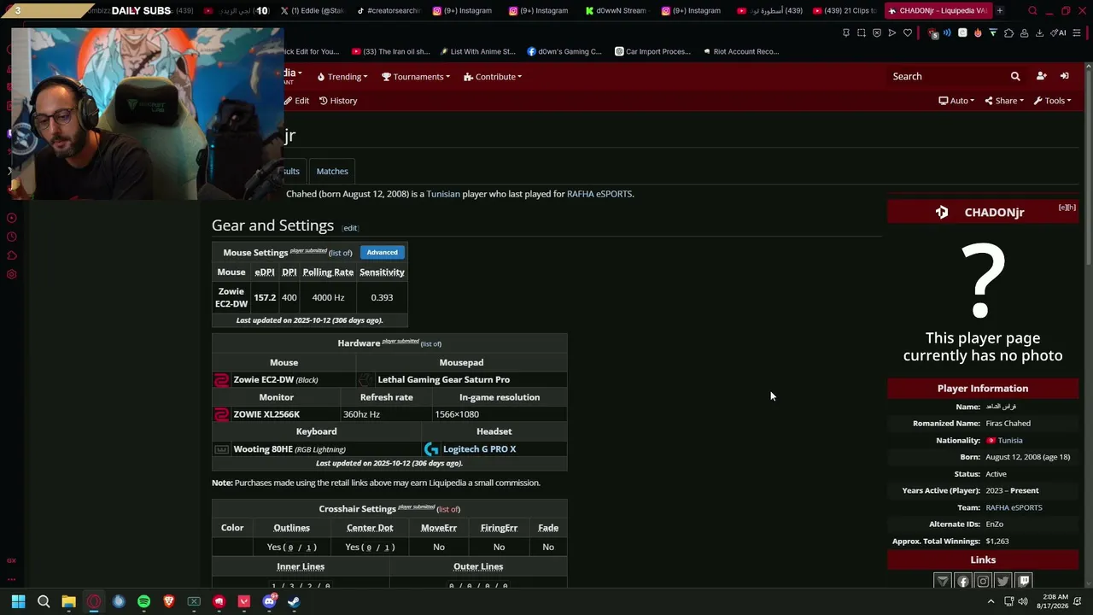The width and height of the screenshot is (1093, 615).
Task: Open RAFHA eSPORTS team link in infobox
Action: pyautogui.click(x=1014, y=507)
